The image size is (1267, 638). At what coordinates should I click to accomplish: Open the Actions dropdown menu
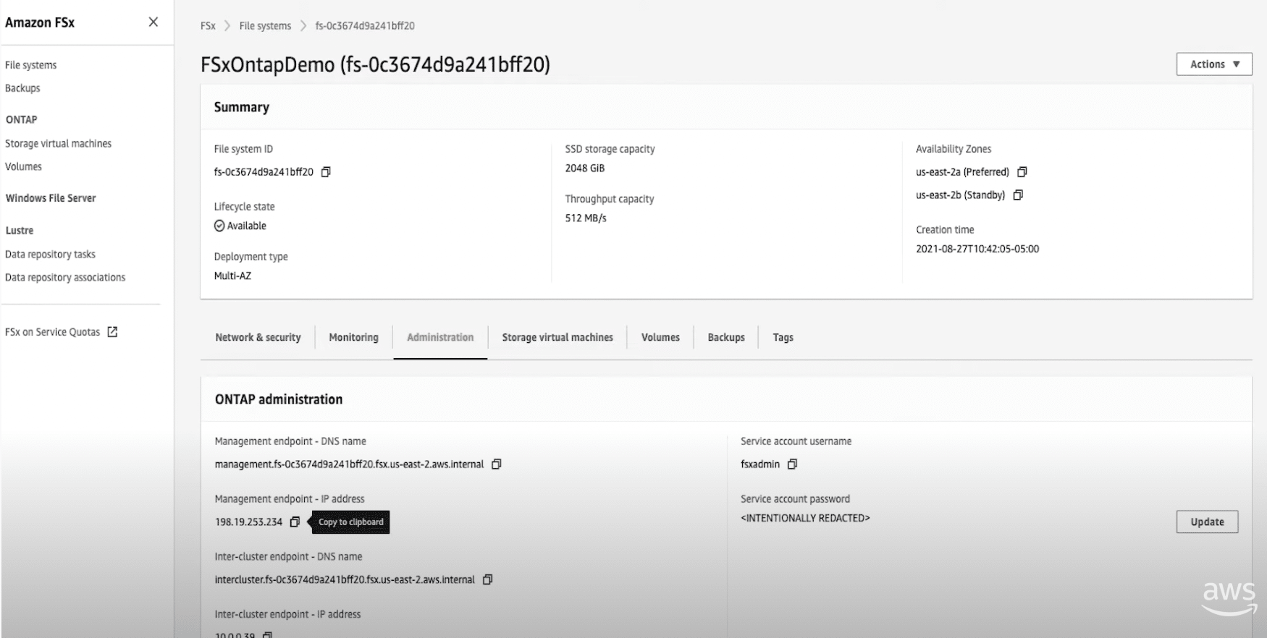(x=1214, y=64)
